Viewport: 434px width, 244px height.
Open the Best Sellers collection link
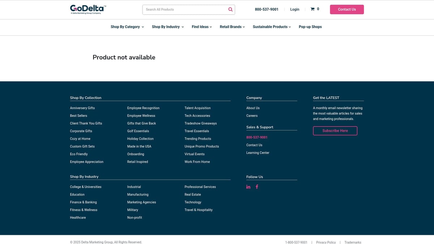coord(78,116)
